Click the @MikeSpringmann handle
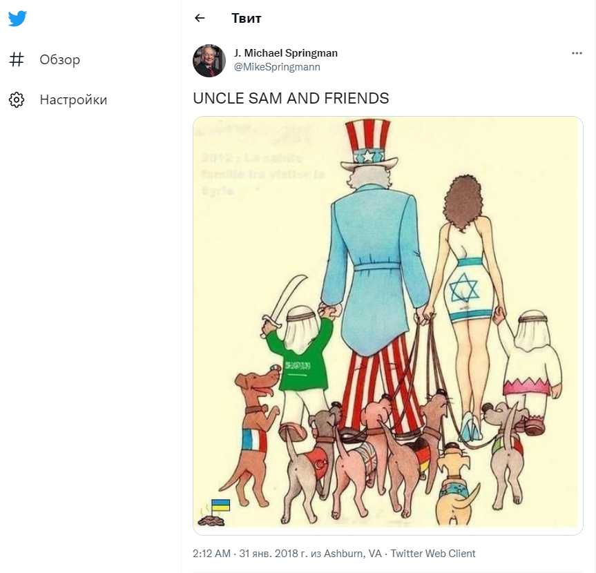The height and width of the screenshot is (573, 596). click(x=277, y=67)
